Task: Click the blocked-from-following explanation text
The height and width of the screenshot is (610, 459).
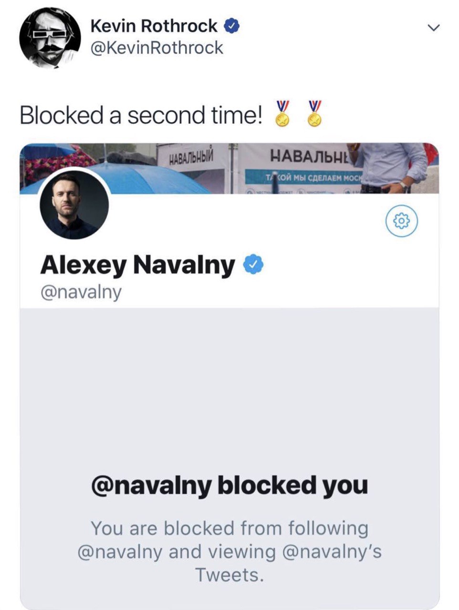Action: click(229, 551)
